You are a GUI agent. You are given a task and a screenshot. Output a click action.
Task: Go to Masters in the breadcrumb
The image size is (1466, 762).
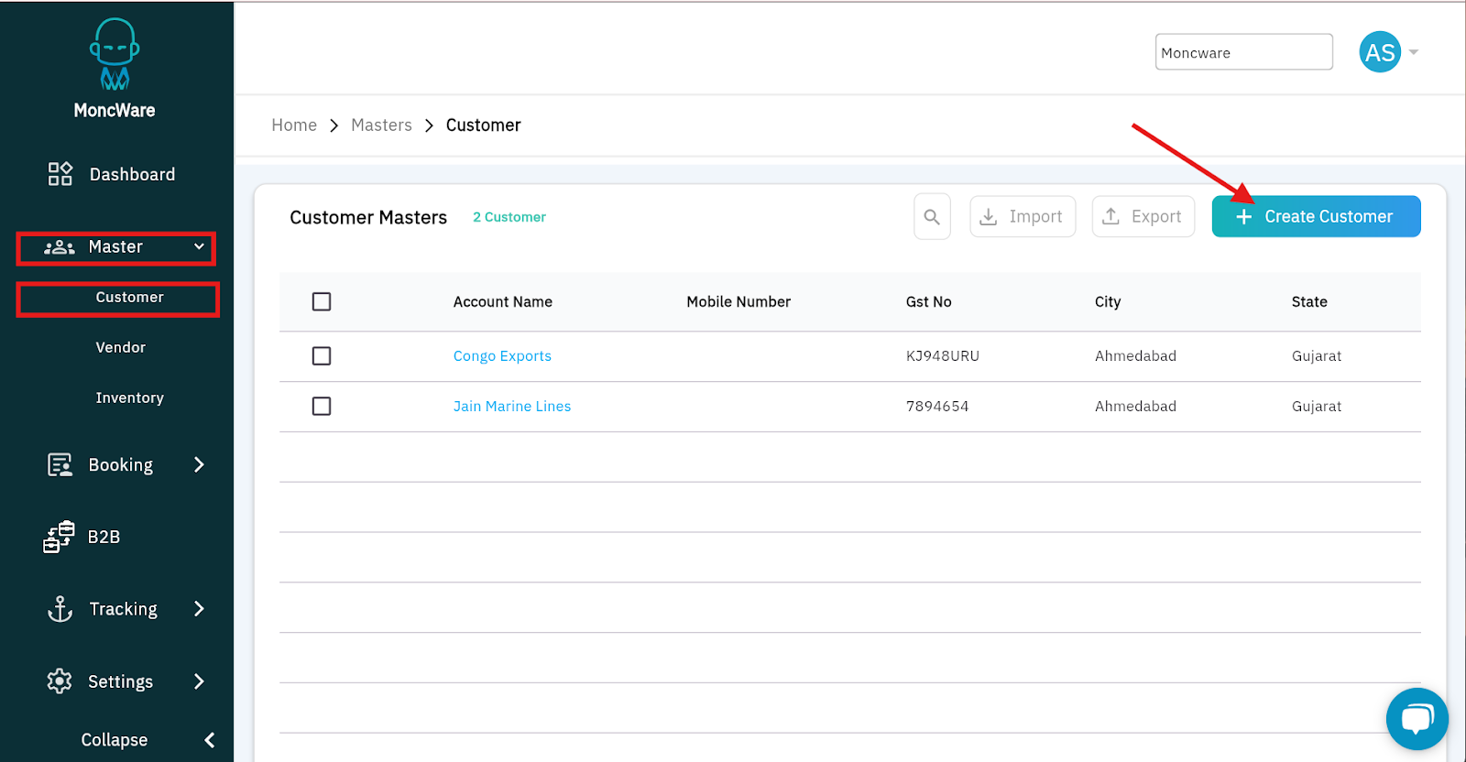[x=381, y=125]
